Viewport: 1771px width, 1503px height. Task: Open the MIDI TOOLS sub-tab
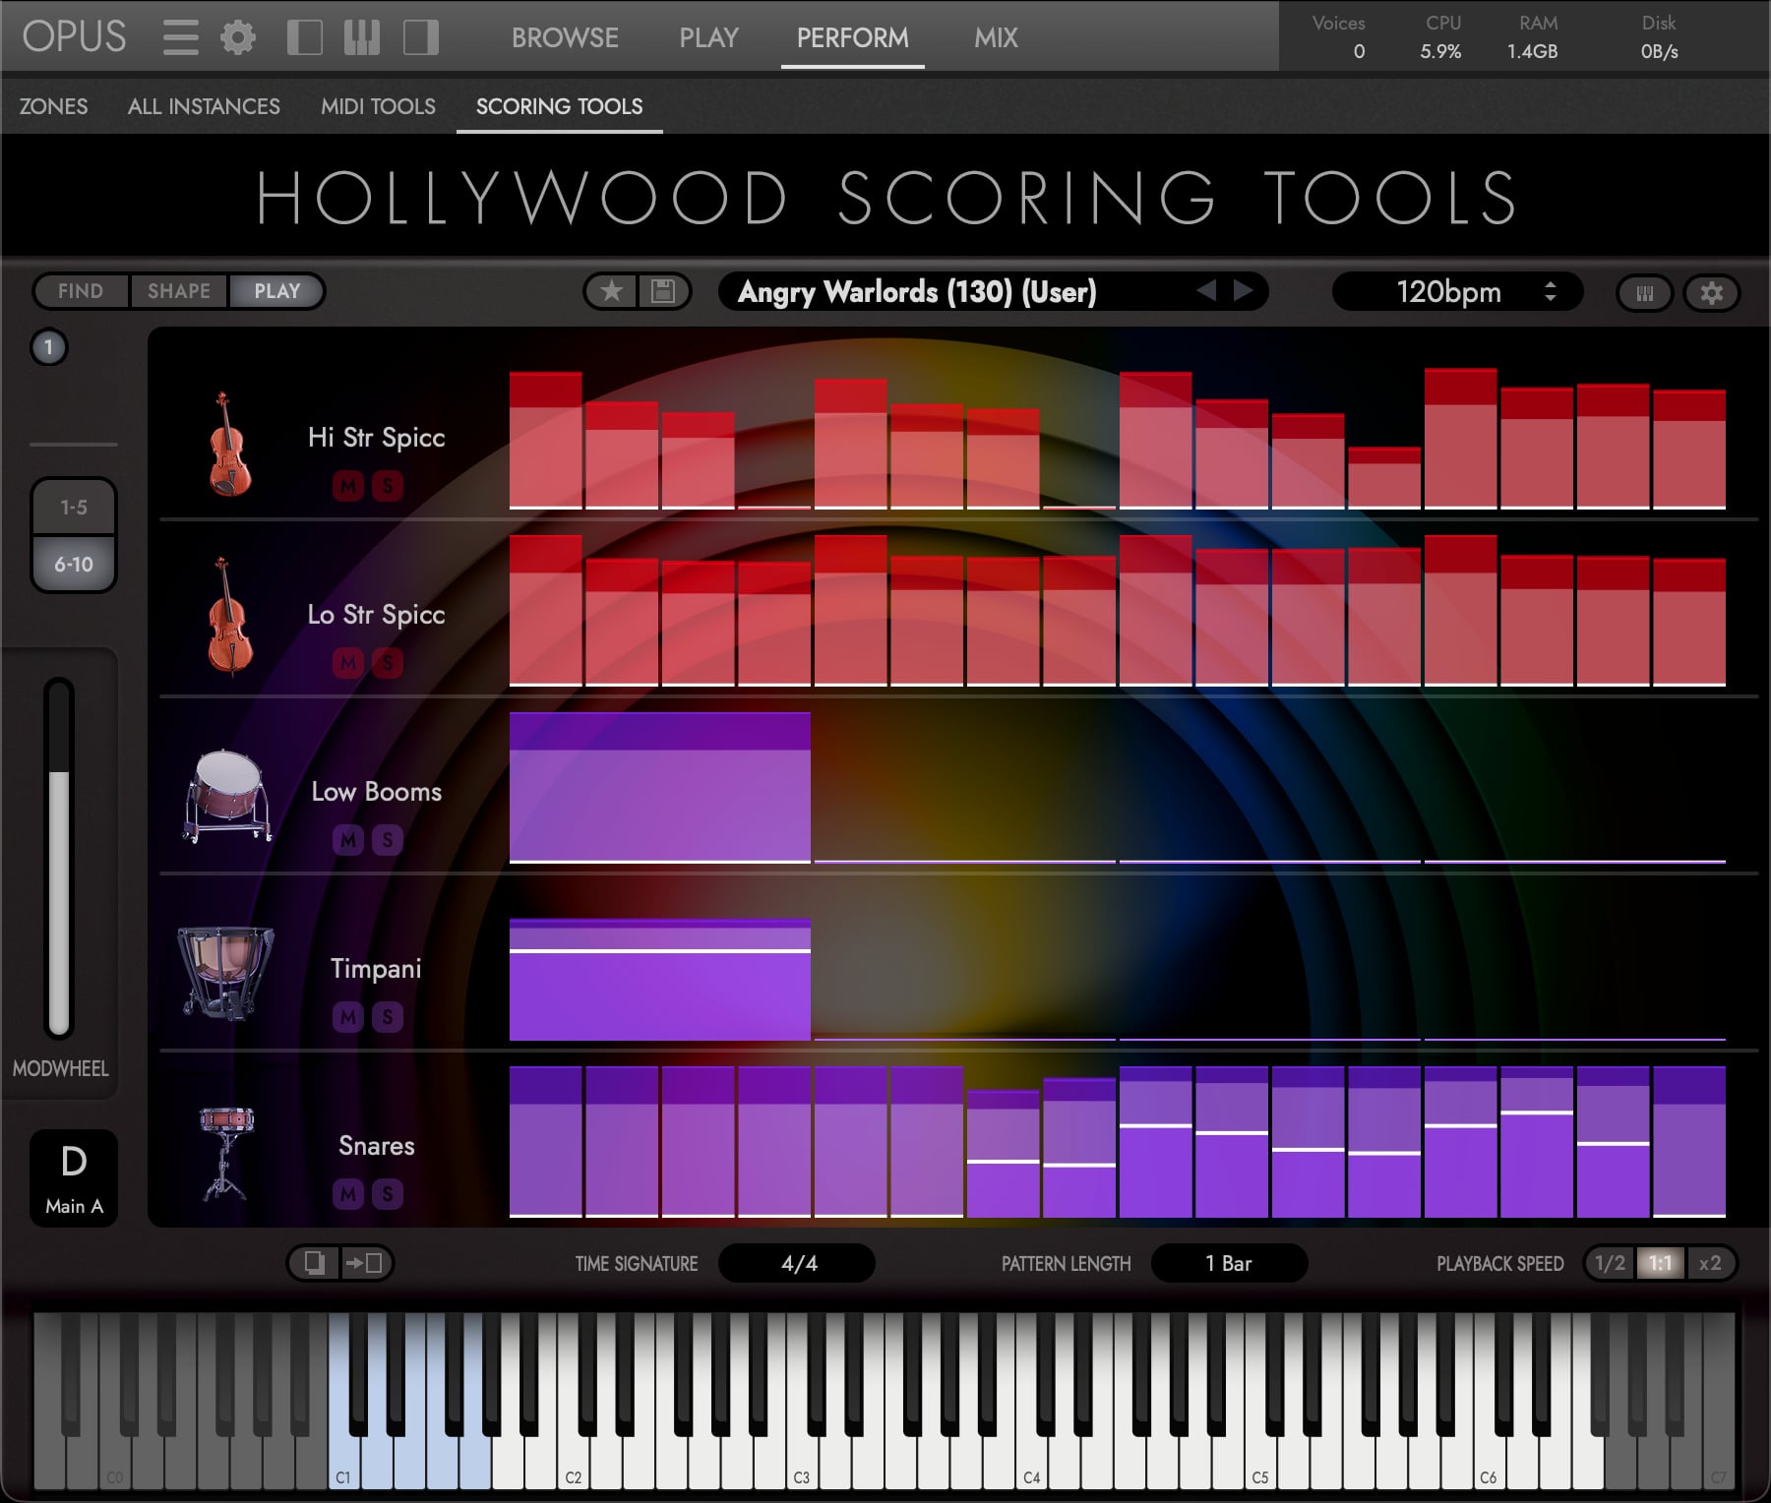pyautogui.click(x=378, y=106)
